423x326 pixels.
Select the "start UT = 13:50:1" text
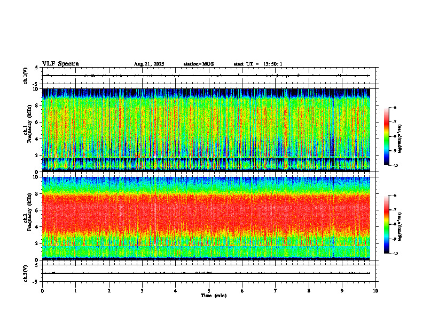[x=258, y=64]
